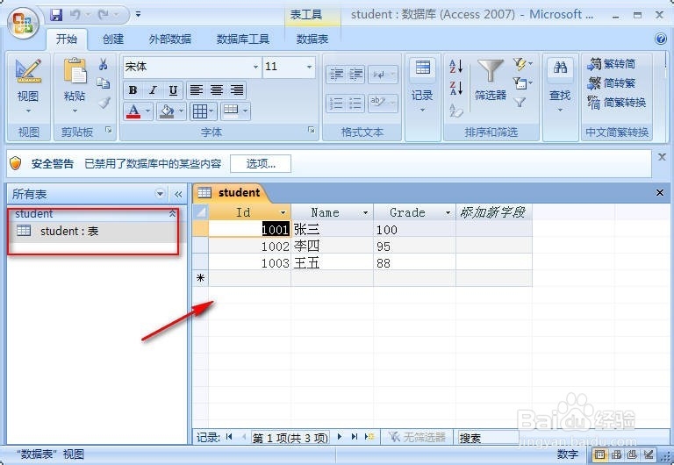This screenshot has width=674, height=465.
Task: Sort descending Z to A
Action: tap(456, 88)
